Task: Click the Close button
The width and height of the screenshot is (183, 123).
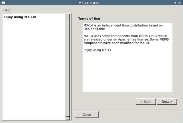Action: coord(87,115)
